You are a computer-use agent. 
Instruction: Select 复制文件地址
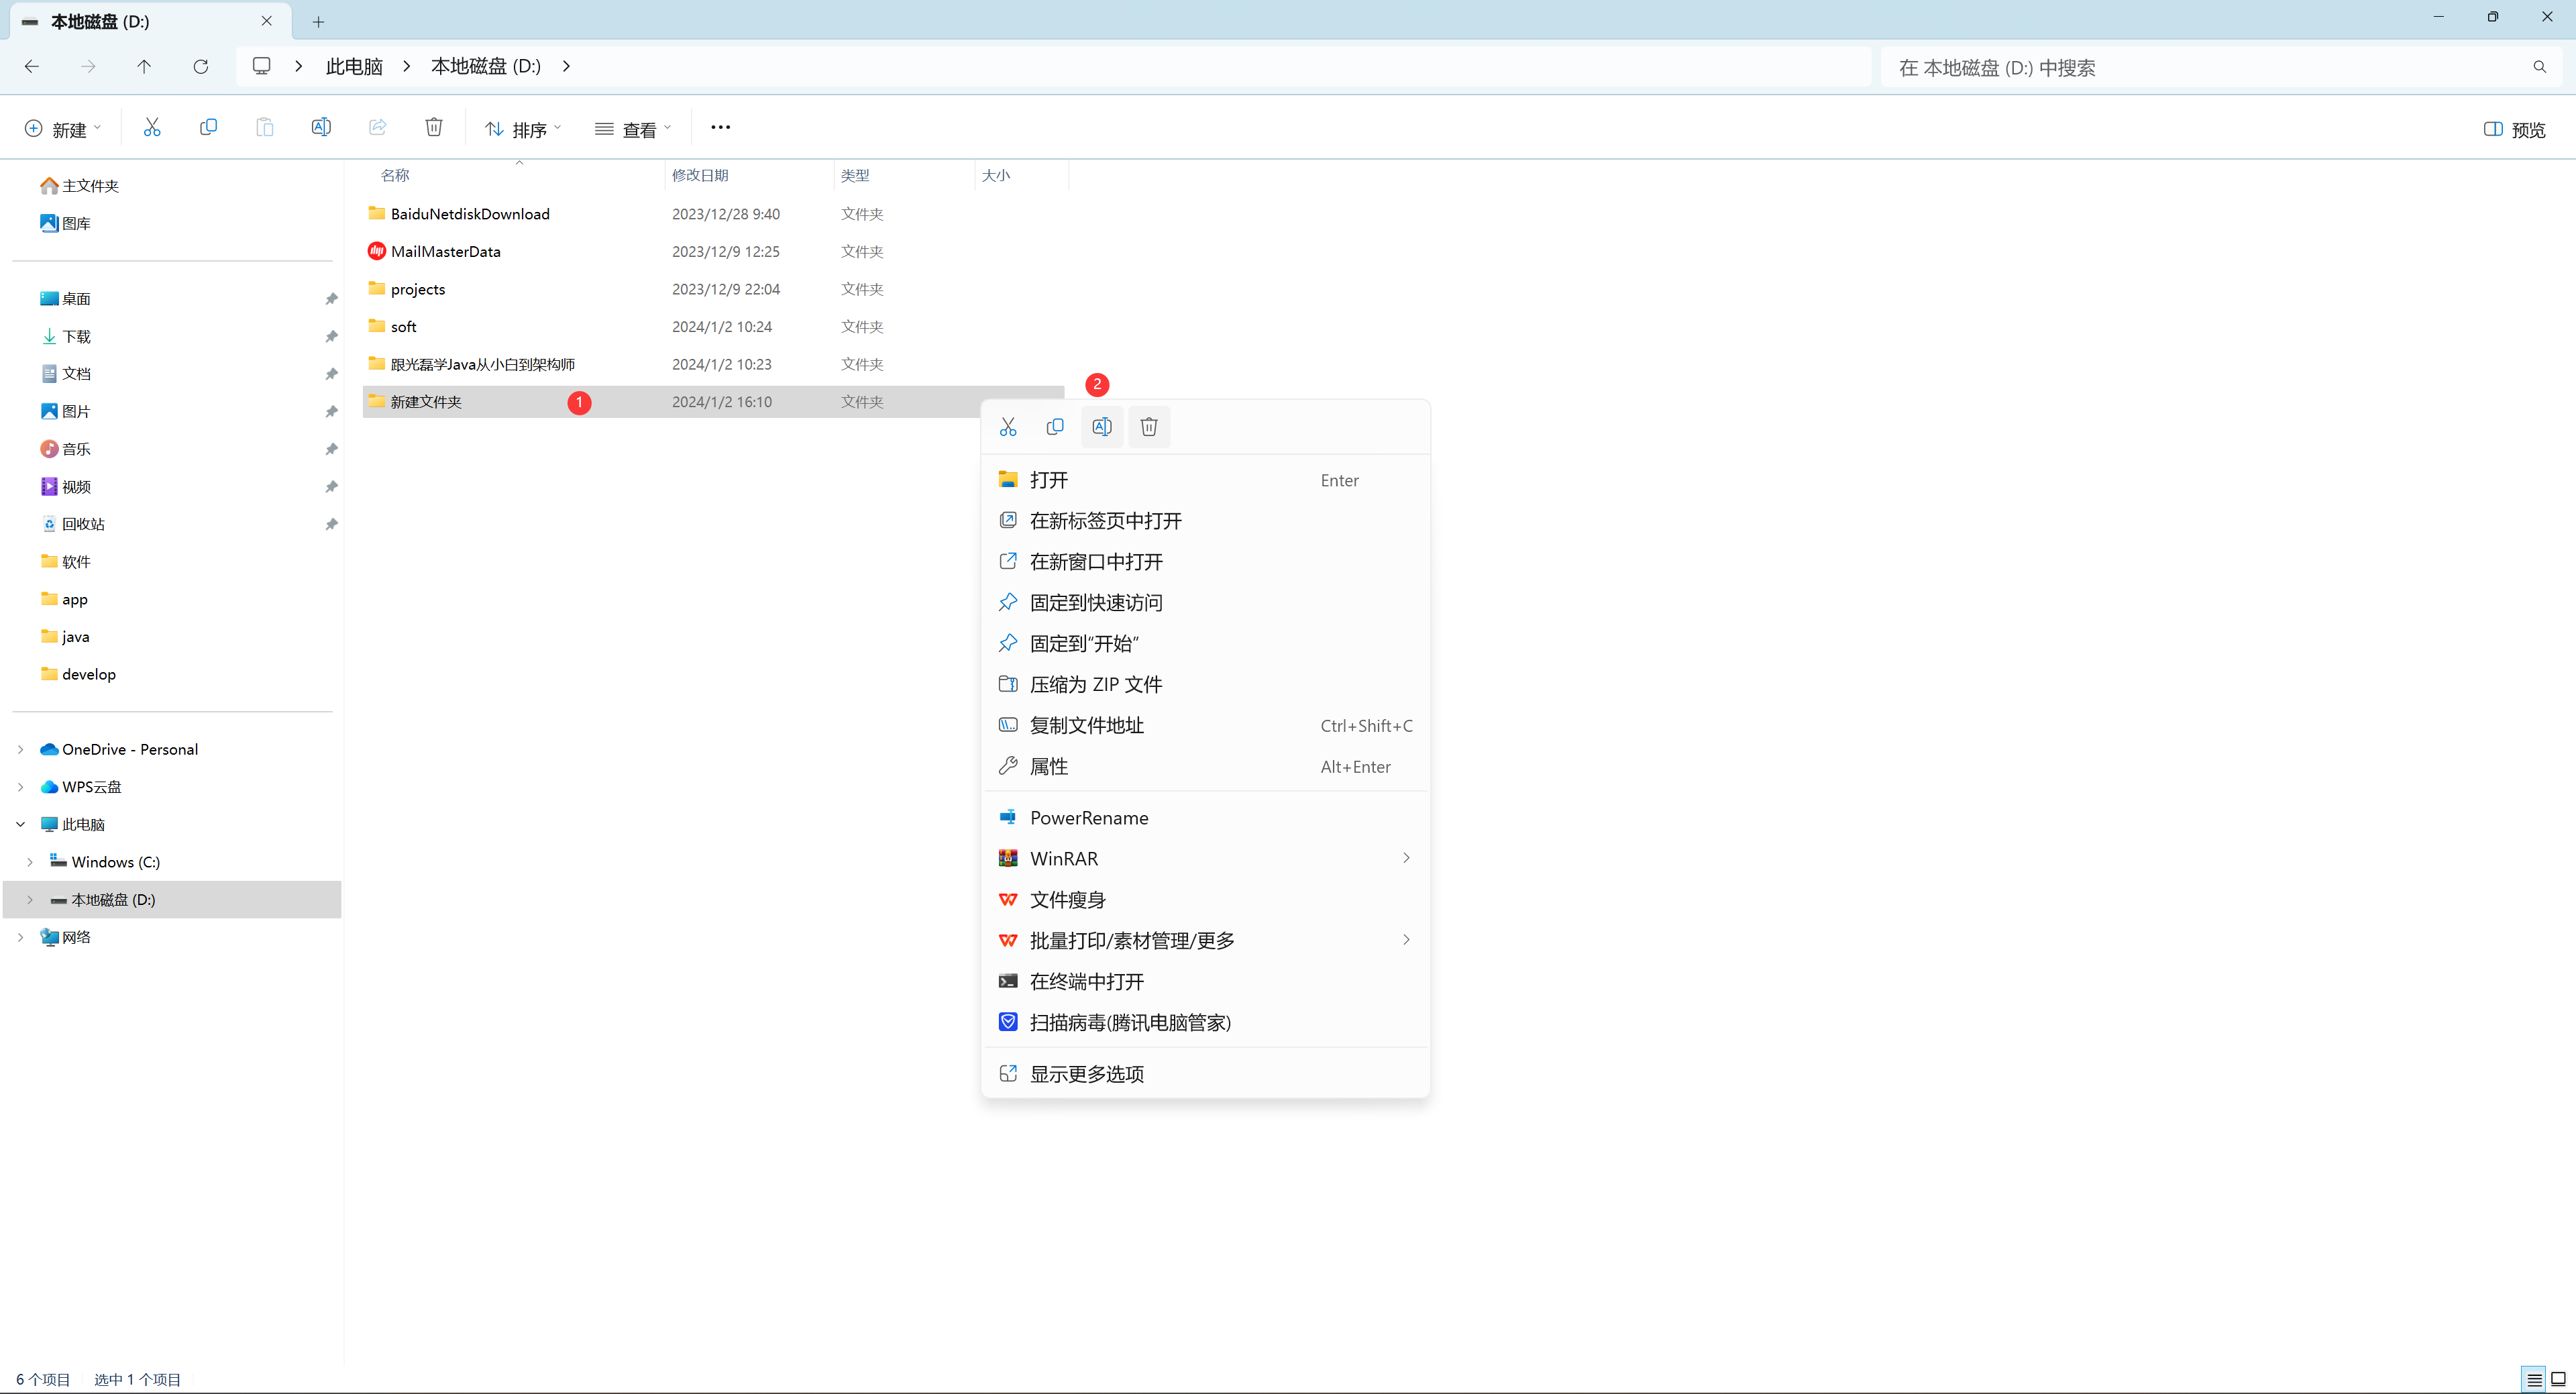click(x=1206, y=726)
